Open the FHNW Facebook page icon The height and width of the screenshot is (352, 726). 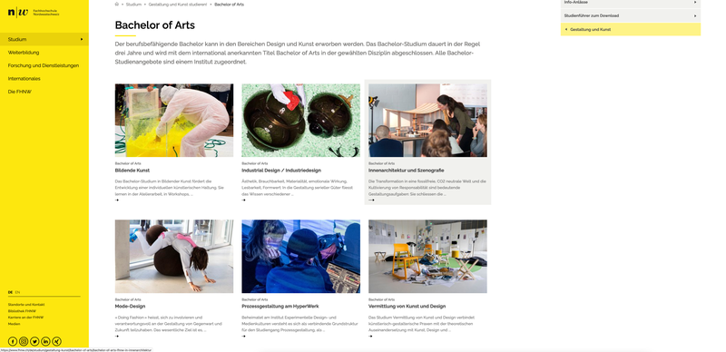pyautogui.click(x=13, y=341)
